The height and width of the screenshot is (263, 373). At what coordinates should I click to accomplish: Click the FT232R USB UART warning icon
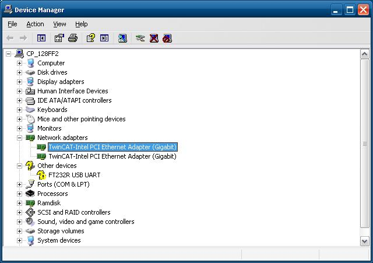click(41, 175)
